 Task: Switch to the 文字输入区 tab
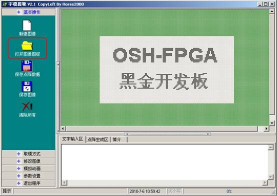tap(72, 139)
